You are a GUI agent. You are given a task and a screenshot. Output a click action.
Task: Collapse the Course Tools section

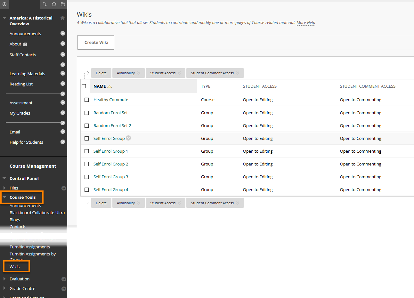pyautogui.click(x=4, y=197)
